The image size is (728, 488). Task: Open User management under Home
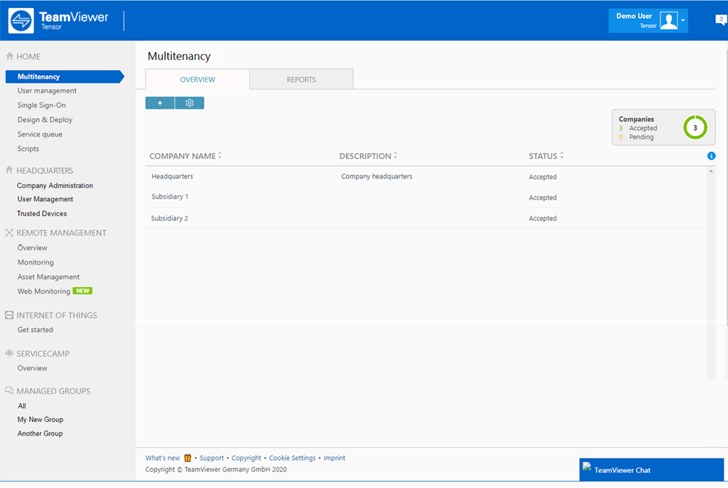(x=47, y=91)
